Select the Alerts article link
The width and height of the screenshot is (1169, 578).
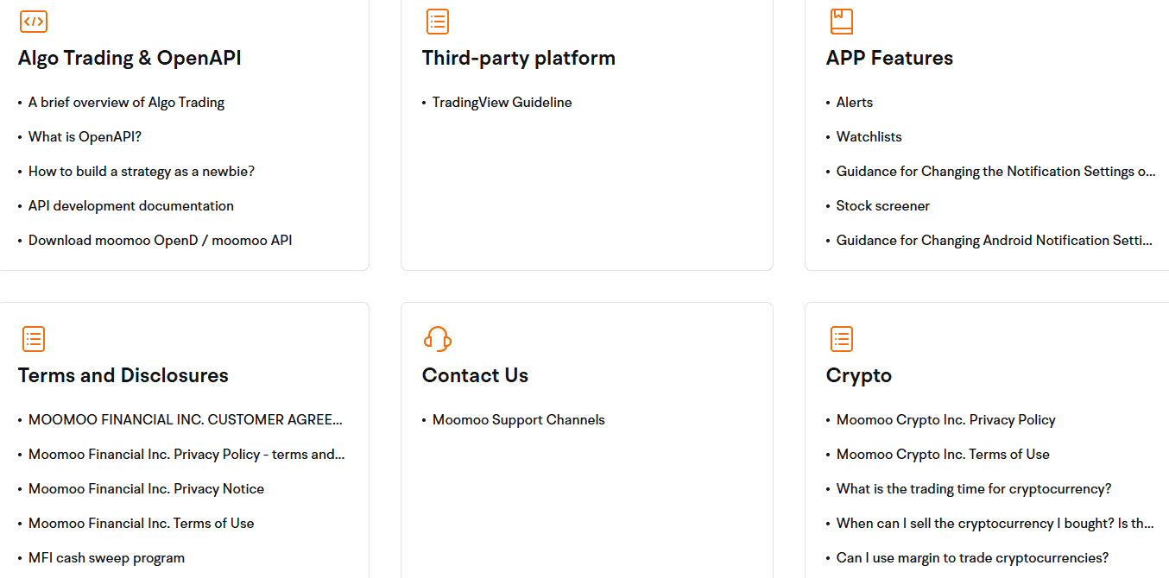(854, 103)
